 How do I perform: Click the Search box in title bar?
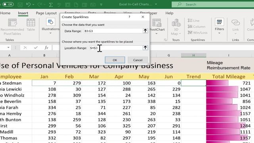pos(213,4)
